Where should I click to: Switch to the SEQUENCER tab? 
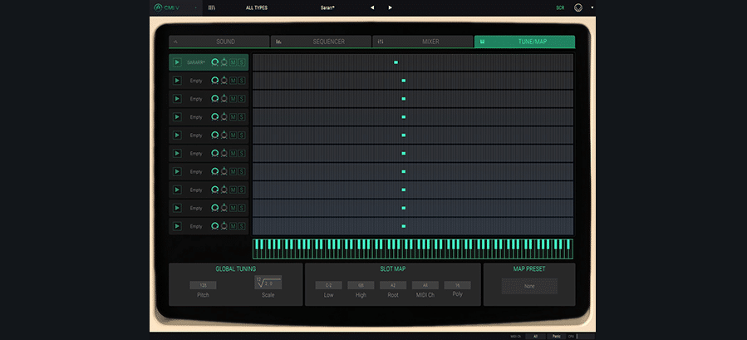pyautogui.click(x=321, y=42)
